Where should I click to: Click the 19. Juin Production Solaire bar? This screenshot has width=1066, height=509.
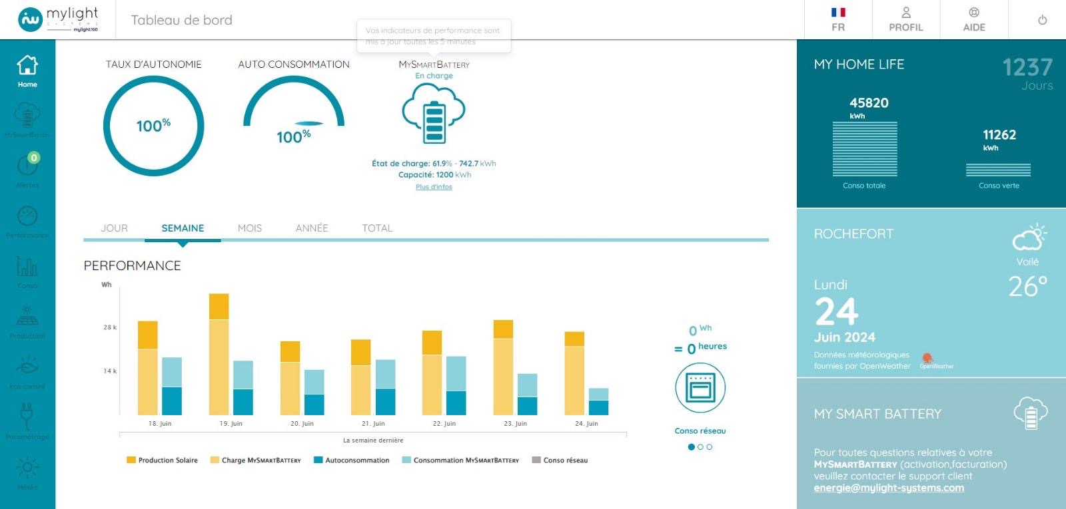point(219,307)
